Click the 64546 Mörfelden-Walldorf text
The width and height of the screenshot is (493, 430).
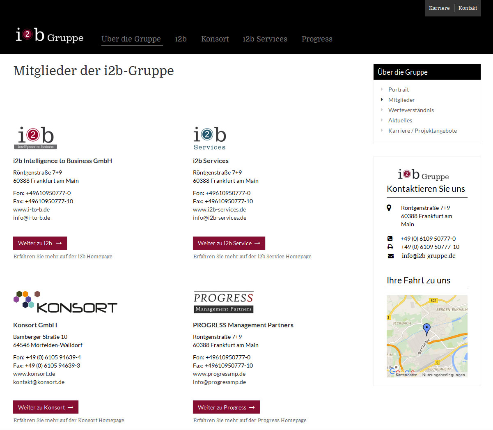(x=48, y=345)
